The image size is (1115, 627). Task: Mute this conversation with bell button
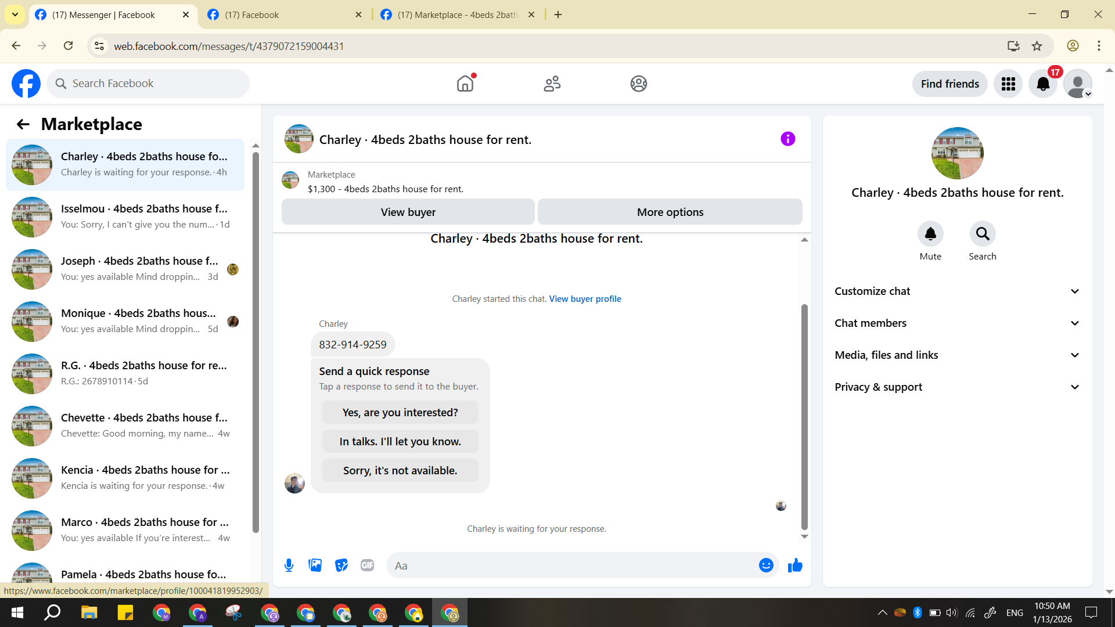coord(930,234)
